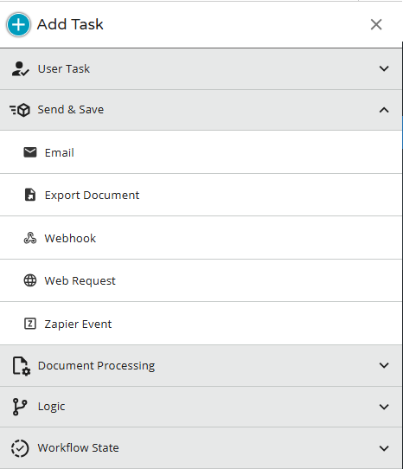Collapse Send & Save section chevron
This screenshot has height=469, width=403.
[384, 110]
